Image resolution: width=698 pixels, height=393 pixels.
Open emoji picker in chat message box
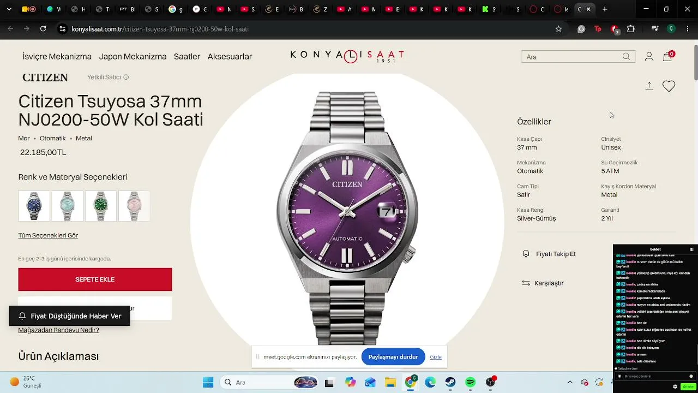pos(691,376)
